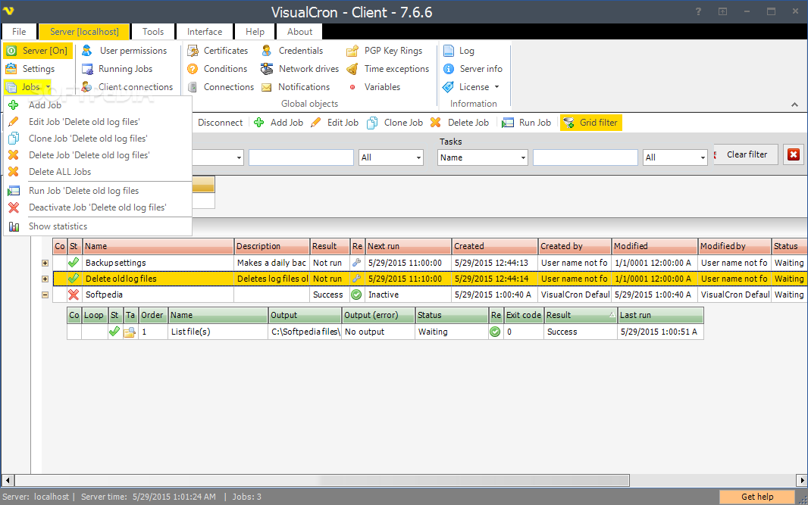
Task: Expand the Backup settings job row
Action: coord(45,263)
